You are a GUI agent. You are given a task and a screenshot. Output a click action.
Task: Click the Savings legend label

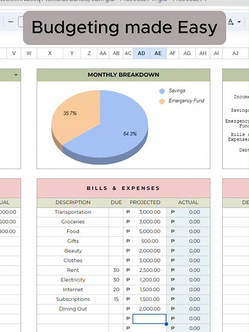pyautogui.click(x=177, y=91)
